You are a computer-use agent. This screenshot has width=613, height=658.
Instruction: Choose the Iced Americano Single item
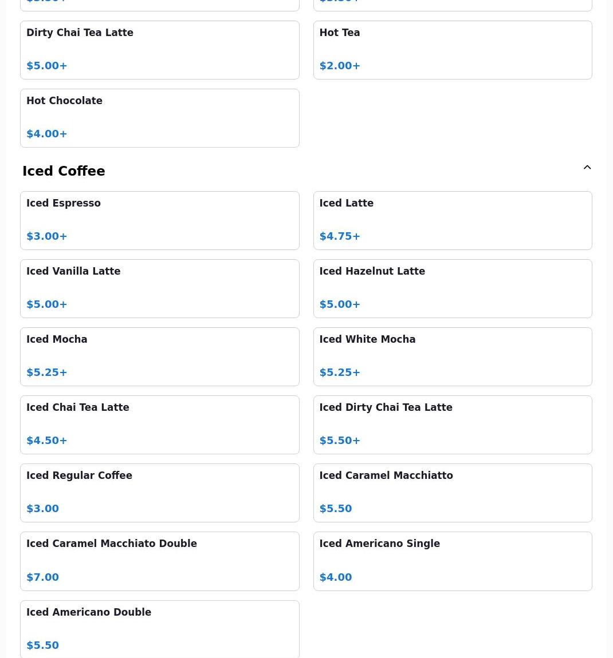pos(453,561)
